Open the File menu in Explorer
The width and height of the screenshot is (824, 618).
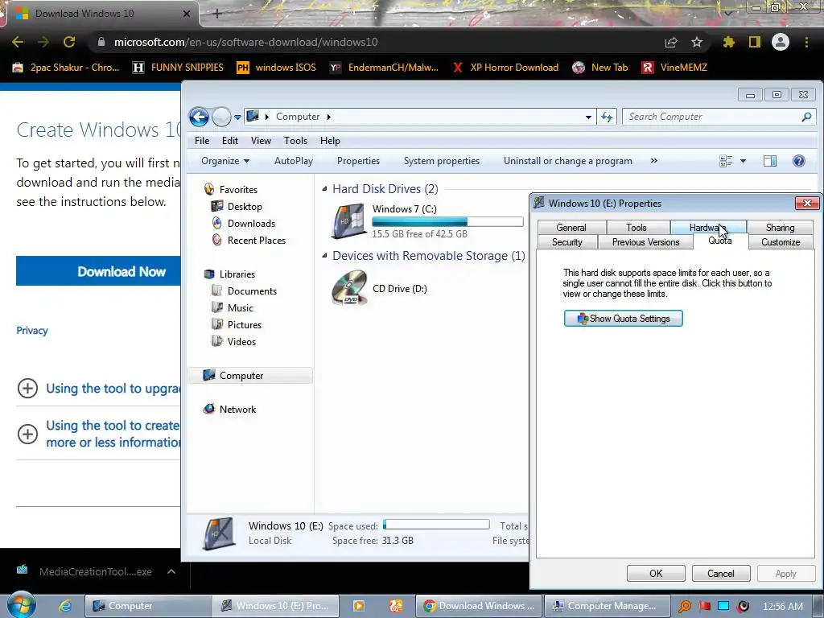click(202, 141)
